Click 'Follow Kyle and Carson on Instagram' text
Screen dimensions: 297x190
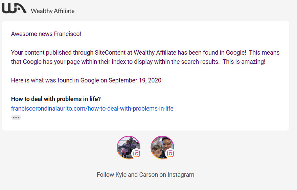(x=145, y=175)
